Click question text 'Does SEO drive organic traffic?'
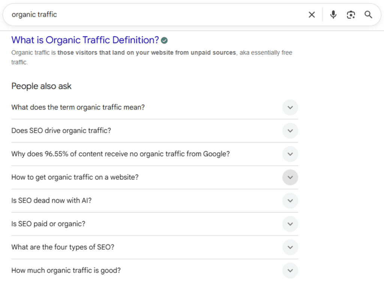384x284 pixels. pyautogui.click(x=61, y=131)
